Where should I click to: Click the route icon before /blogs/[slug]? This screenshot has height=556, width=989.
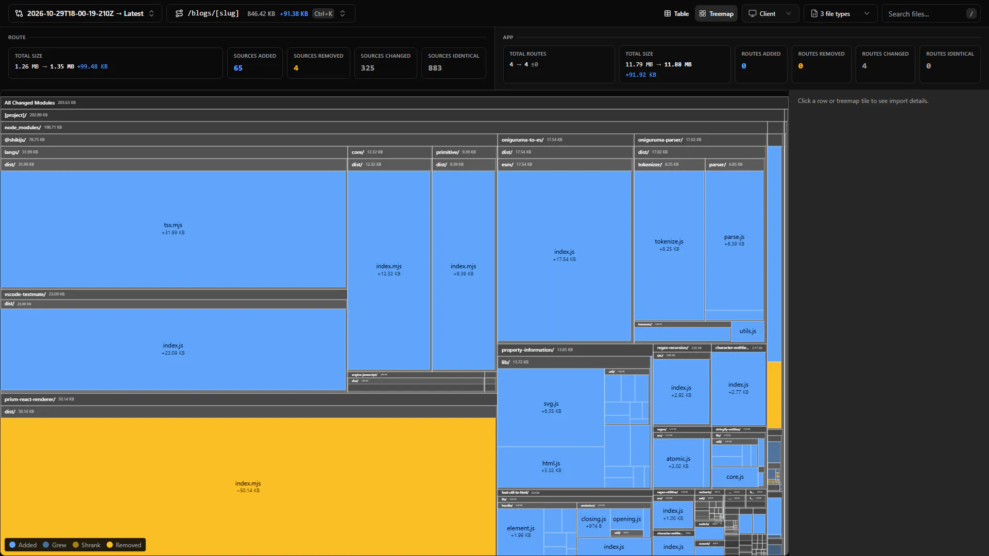179,13
